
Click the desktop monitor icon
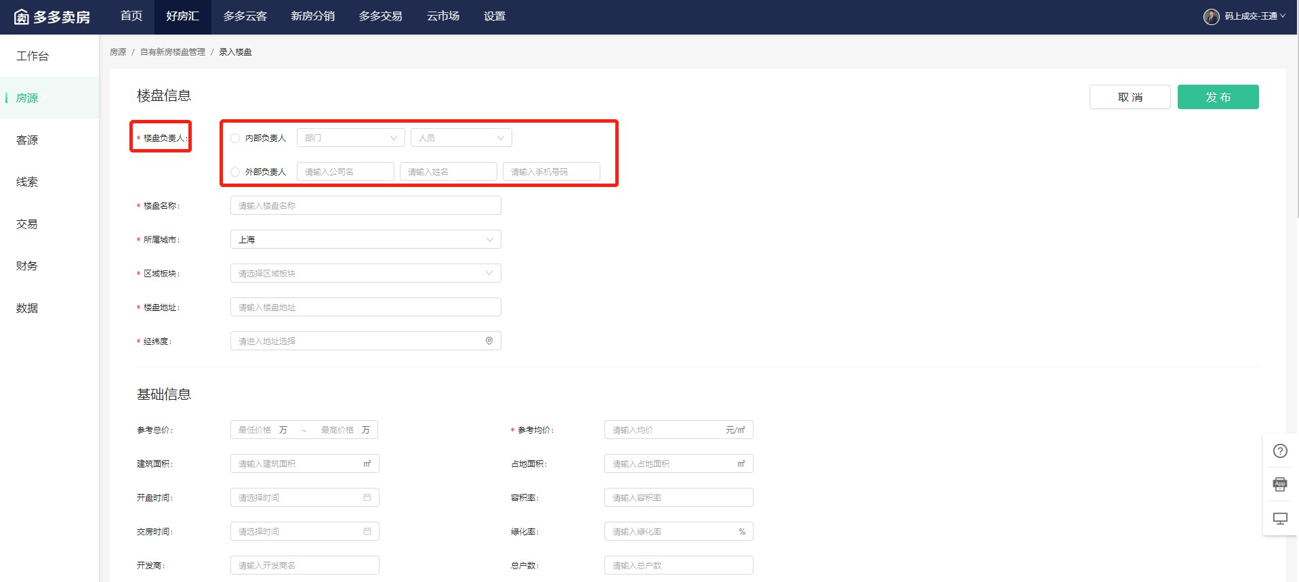pyautogui.click(x=1280, y=518)
